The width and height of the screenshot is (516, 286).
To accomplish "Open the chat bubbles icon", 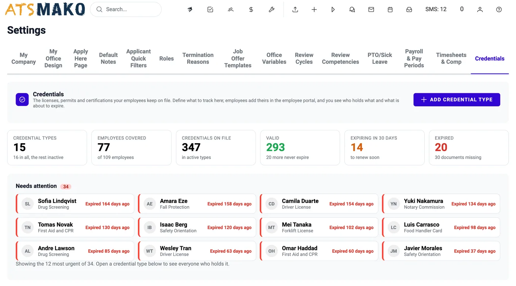I will point(352,10).
